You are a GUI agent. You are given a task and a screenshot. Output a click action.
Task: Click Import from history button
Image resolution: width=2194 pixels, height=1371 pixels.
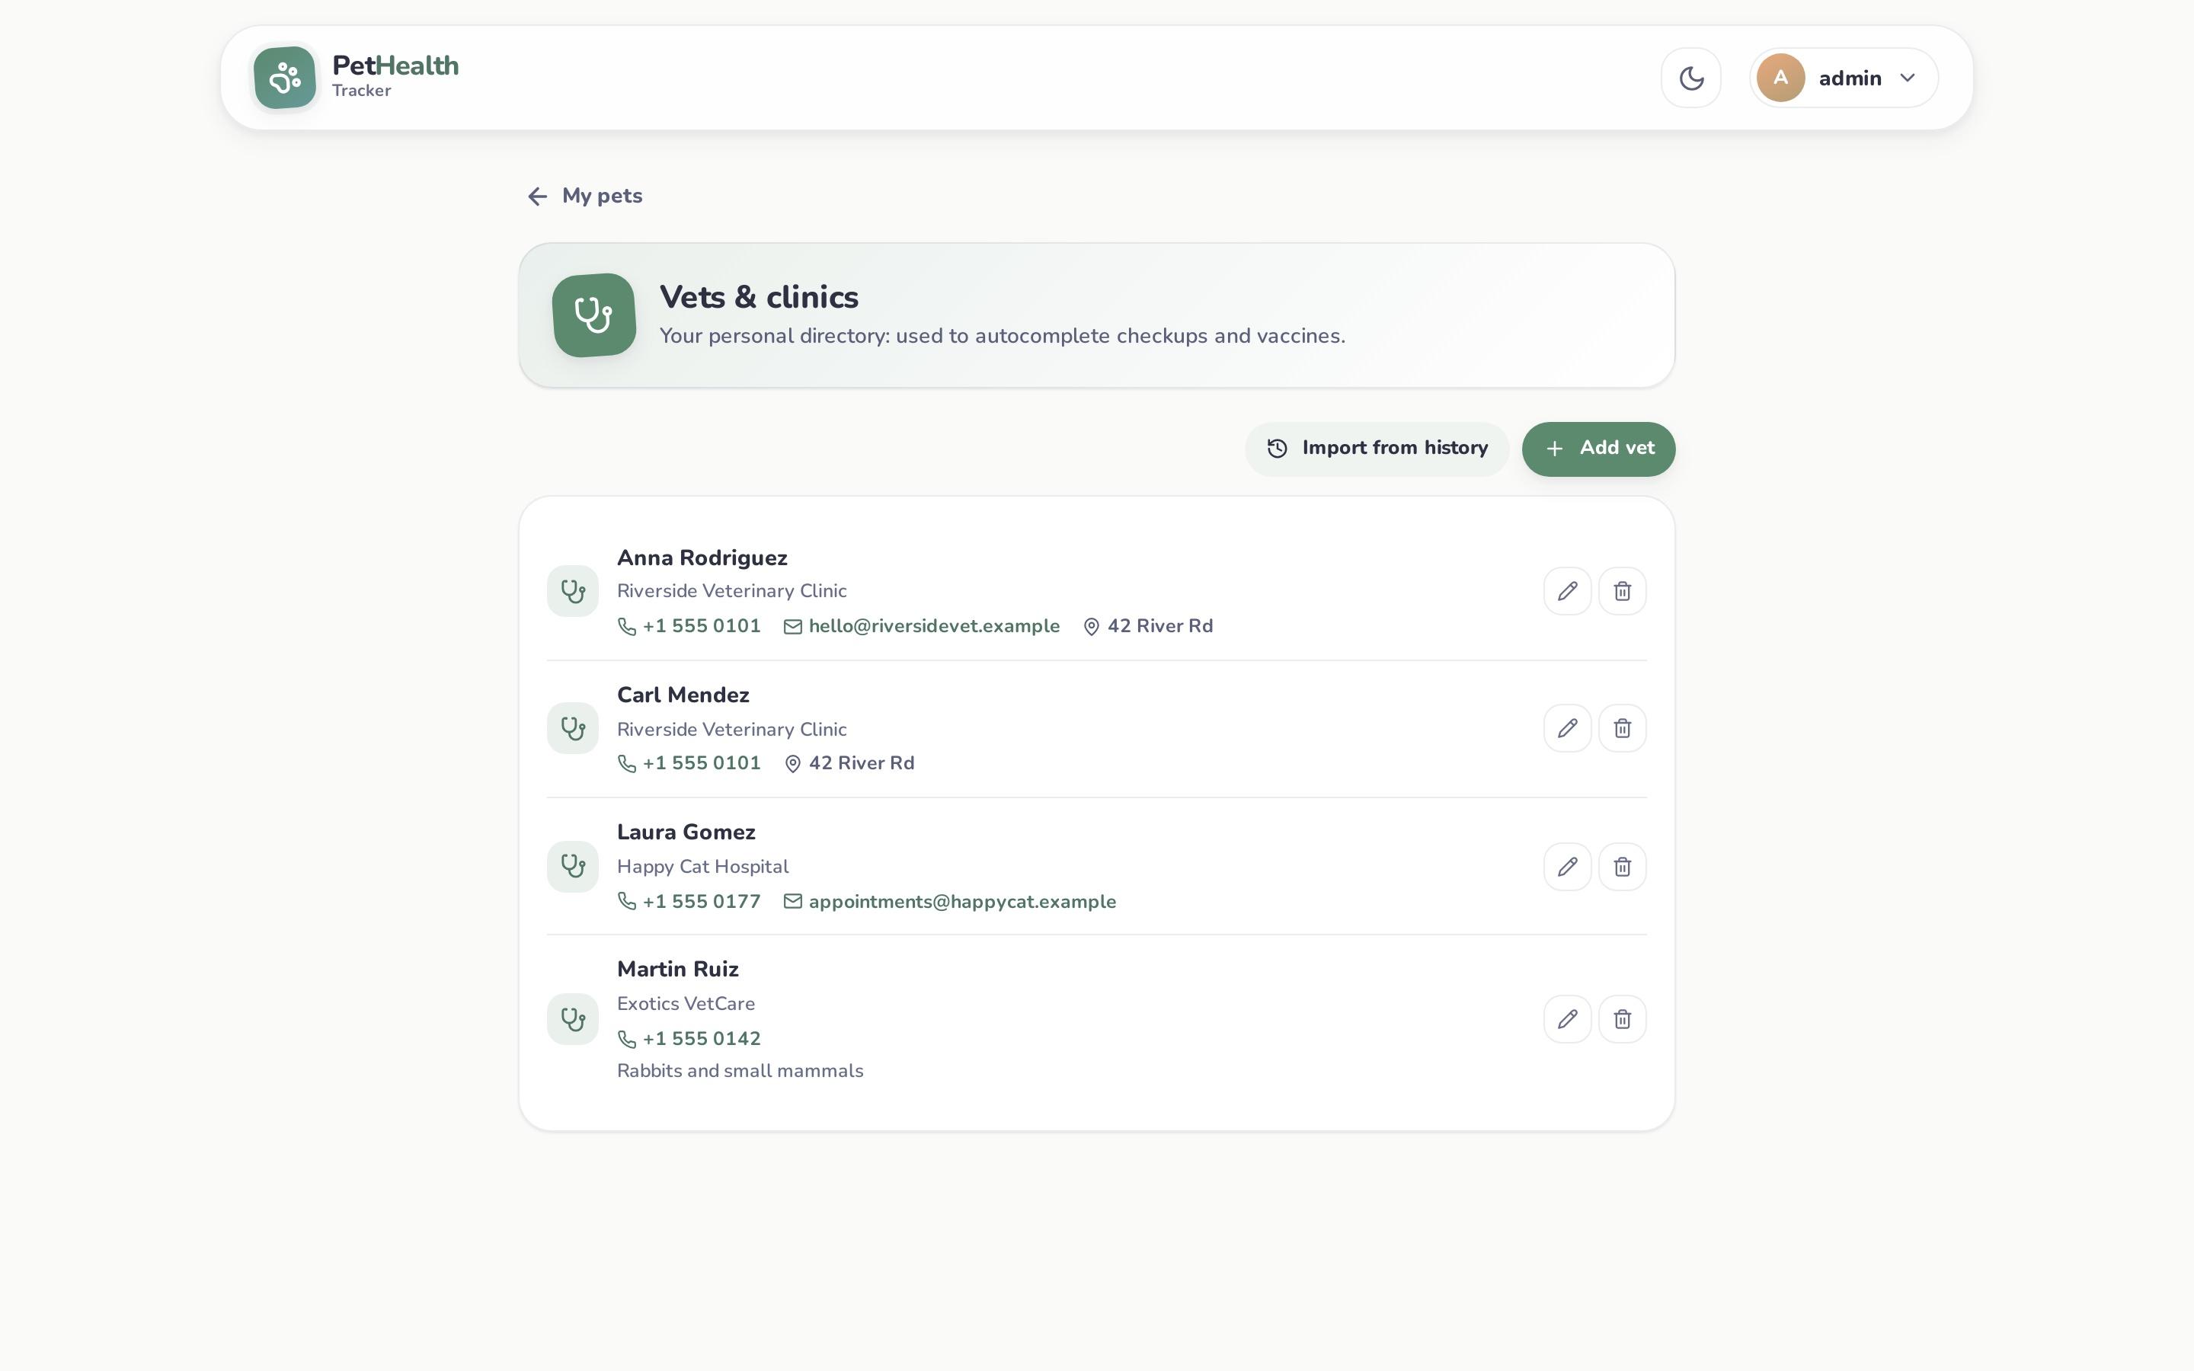pos(1377,449)
